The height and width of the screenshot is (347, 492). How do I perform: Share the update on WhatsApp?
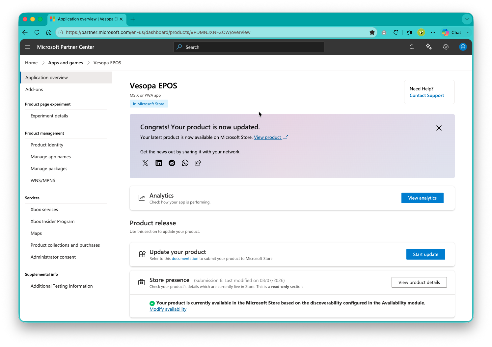tap(185, 163)
